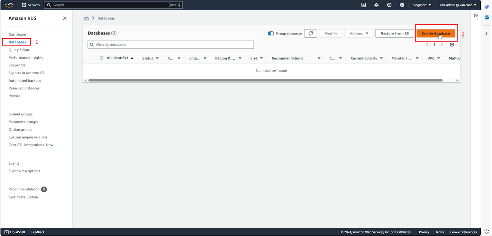Screen dimensions: 492x236
Task: Sort by the Engine column
Action: 198,58
